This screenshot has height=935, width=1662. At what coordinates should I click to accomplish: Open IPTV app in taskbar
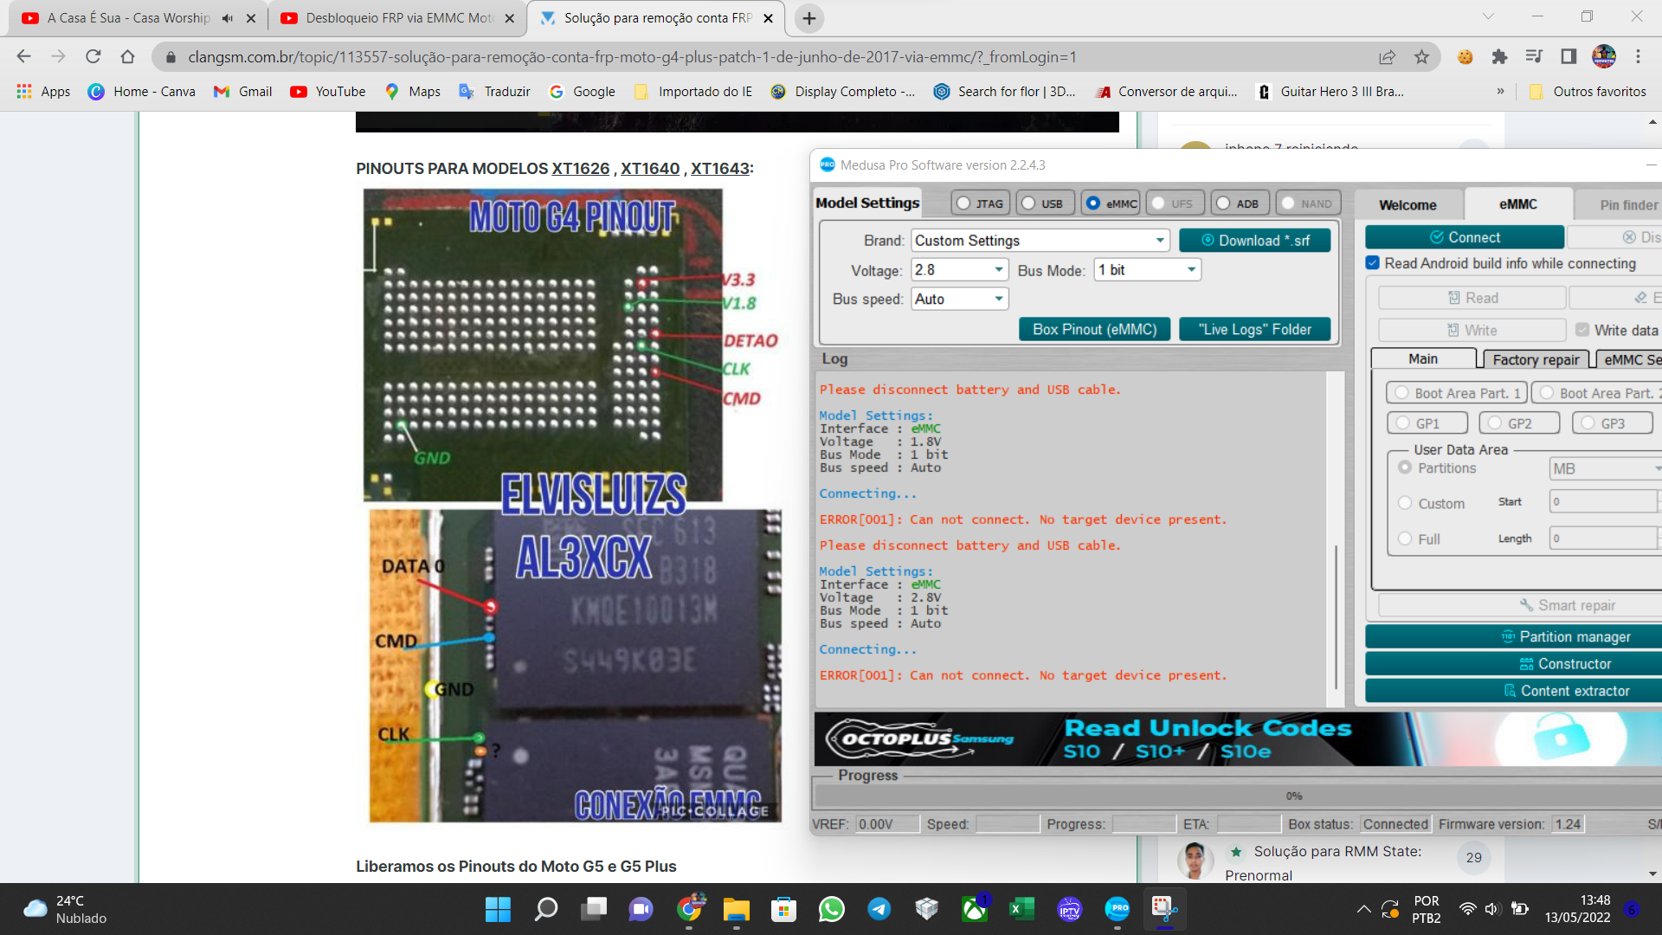click(1070, 909)
